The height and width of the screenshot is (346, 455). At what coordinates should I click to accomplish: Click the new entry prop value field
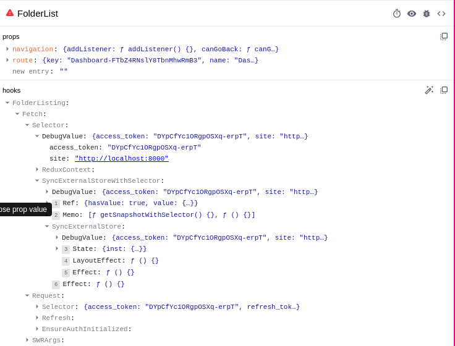coord(64,71)
